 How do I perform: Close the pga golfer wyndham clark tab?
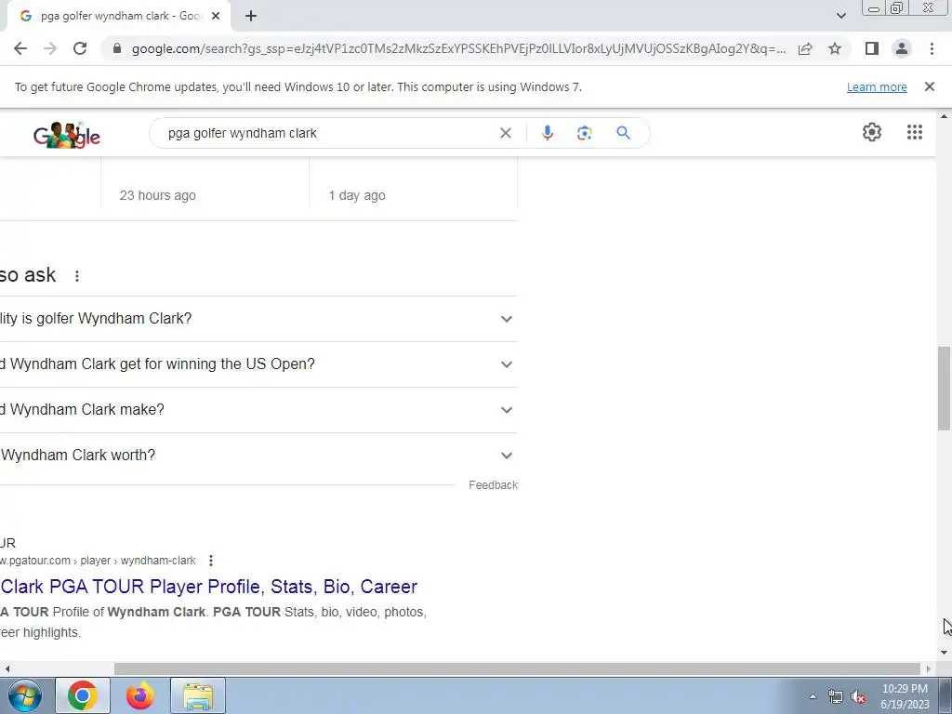(216, 16)
